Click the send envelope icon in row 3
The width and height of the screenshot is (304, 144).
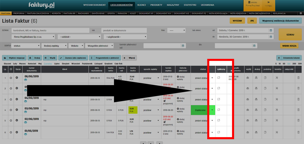tap(248, 99)
